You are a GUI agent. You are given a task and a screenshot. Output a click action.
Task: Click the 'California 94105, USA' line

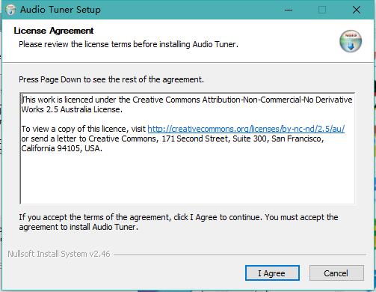coord(62,148)
